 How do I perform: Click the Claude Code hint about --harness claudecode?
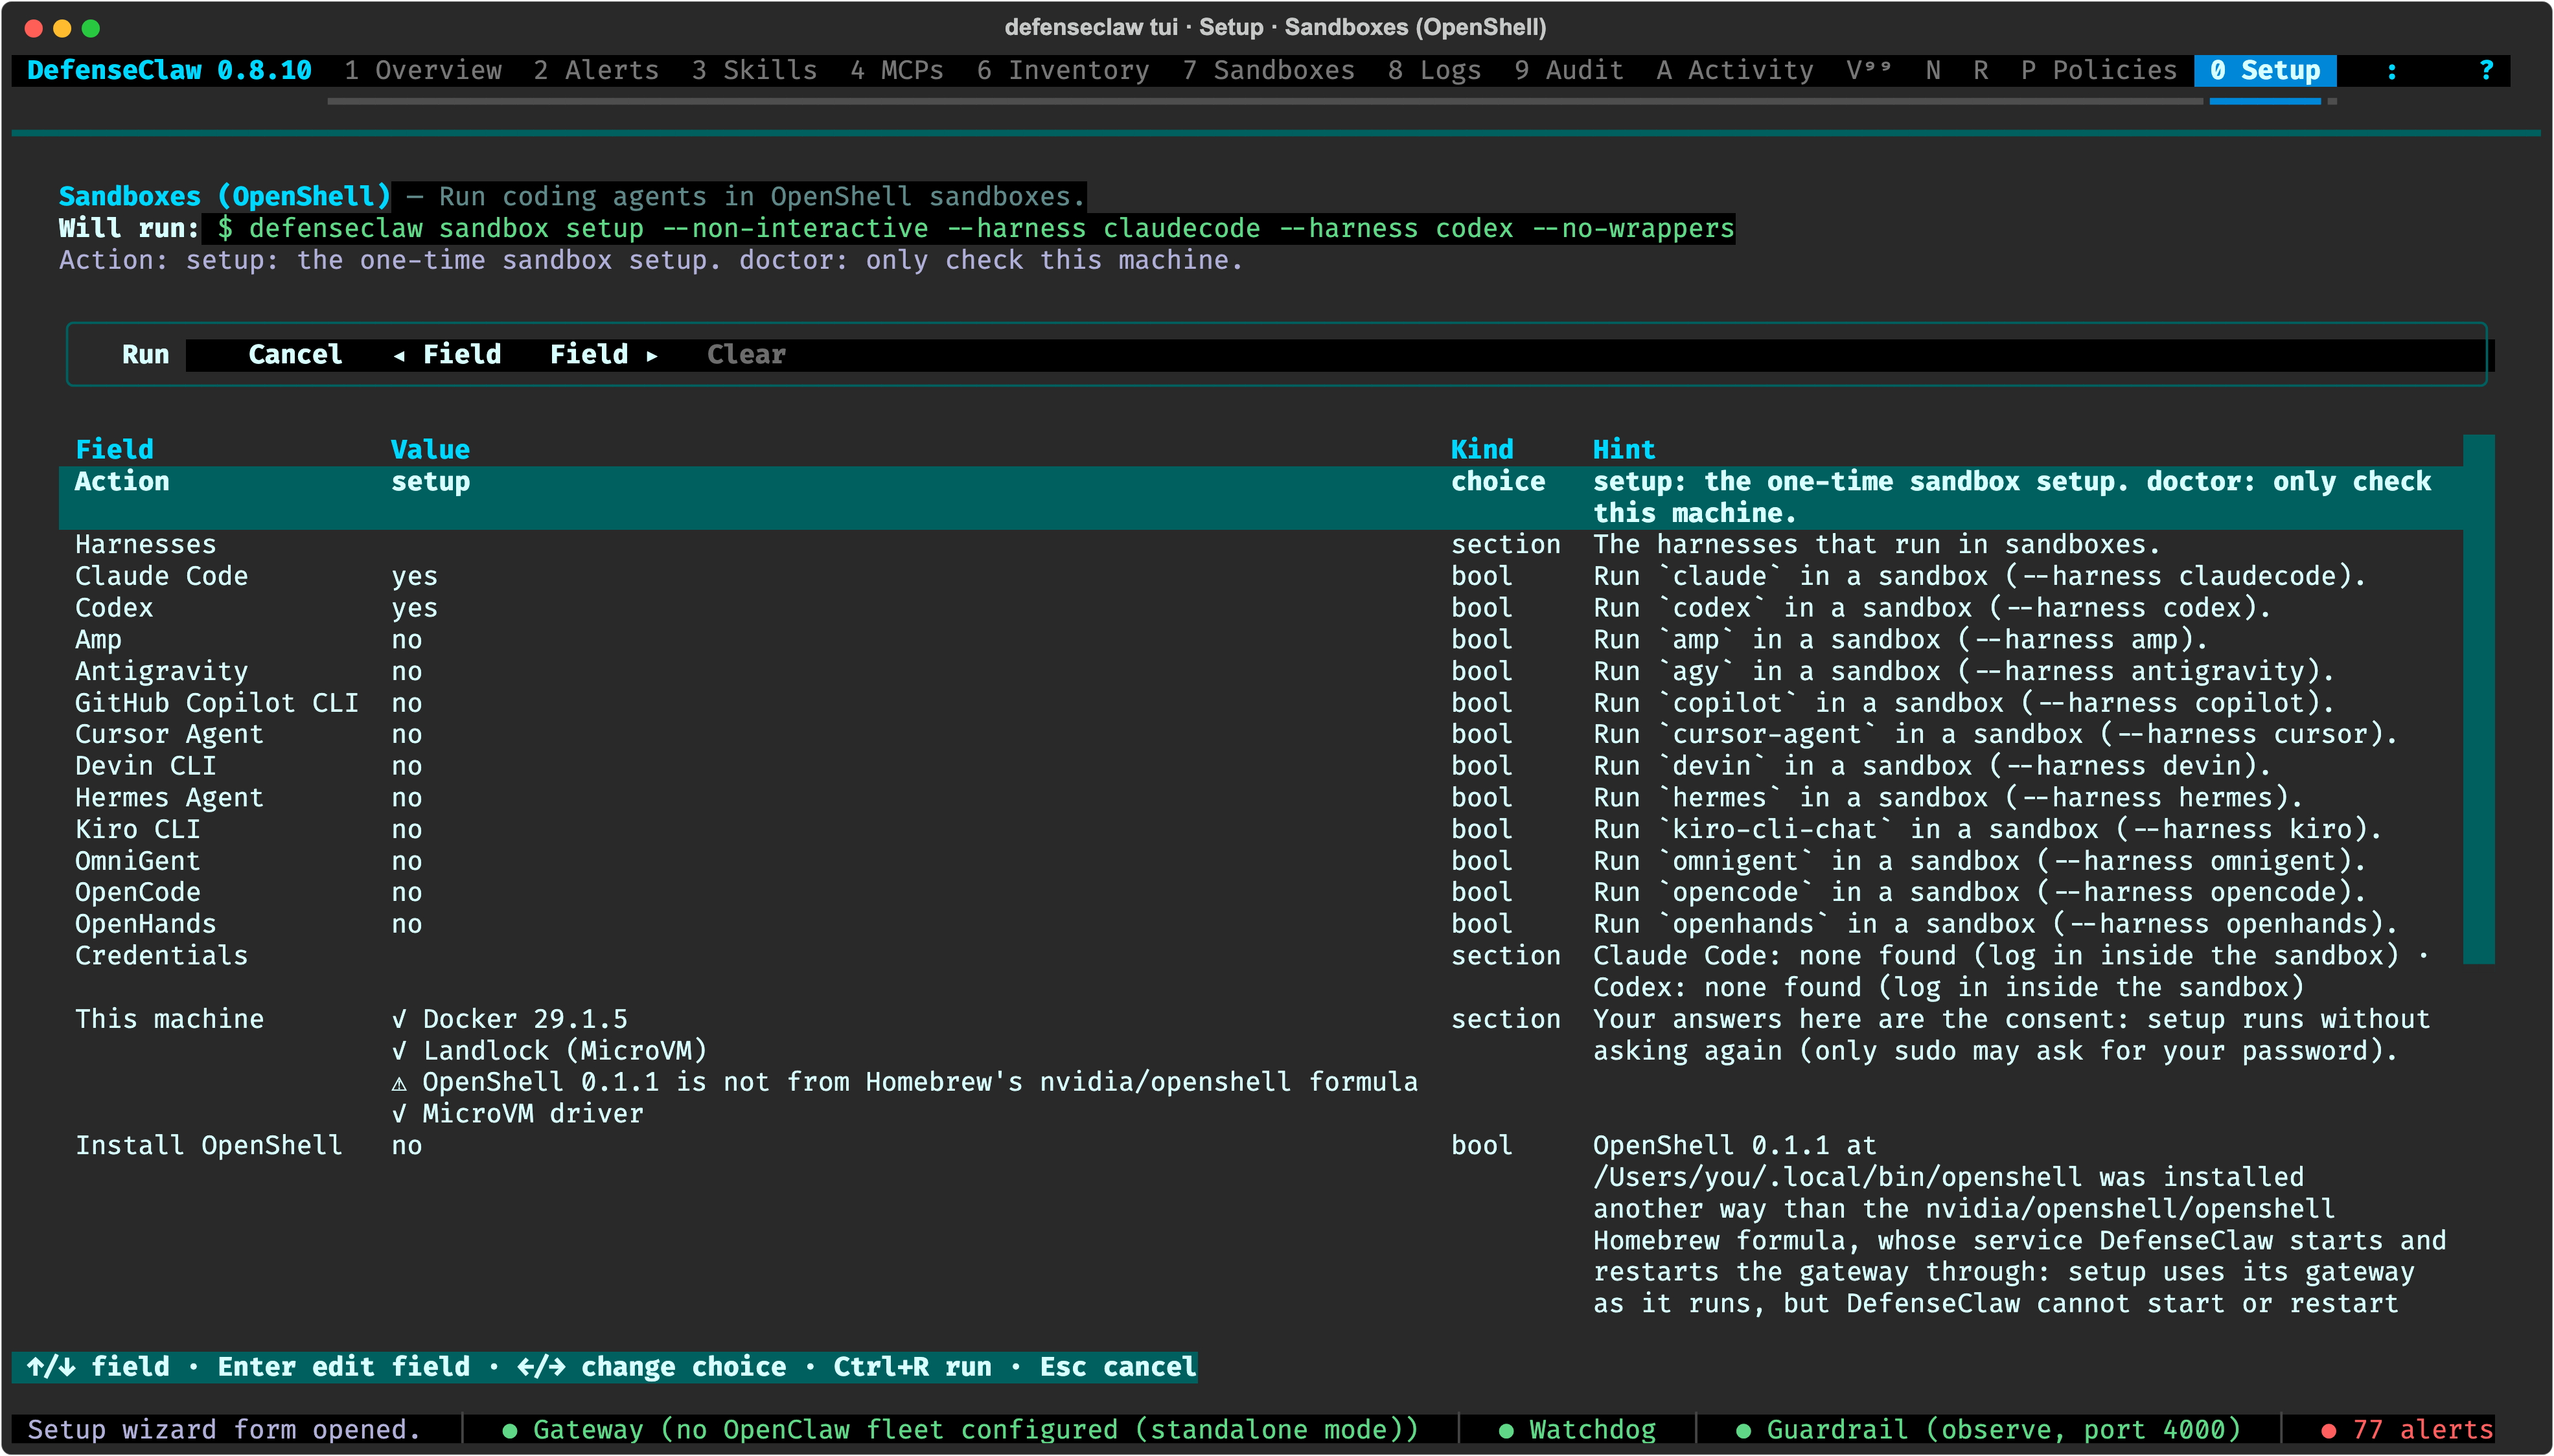click(x=1980, y=576)
